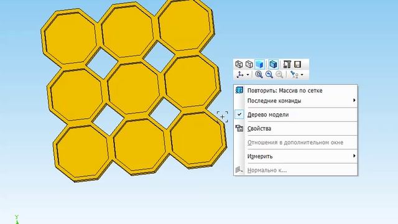
Task: Click the orientation axes icon
Action: tap(239, 75)
